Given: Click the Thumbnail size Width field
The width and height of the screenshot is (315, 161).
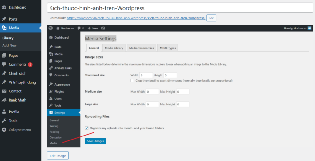Looking at the screenshot, I should coord(146,75).
